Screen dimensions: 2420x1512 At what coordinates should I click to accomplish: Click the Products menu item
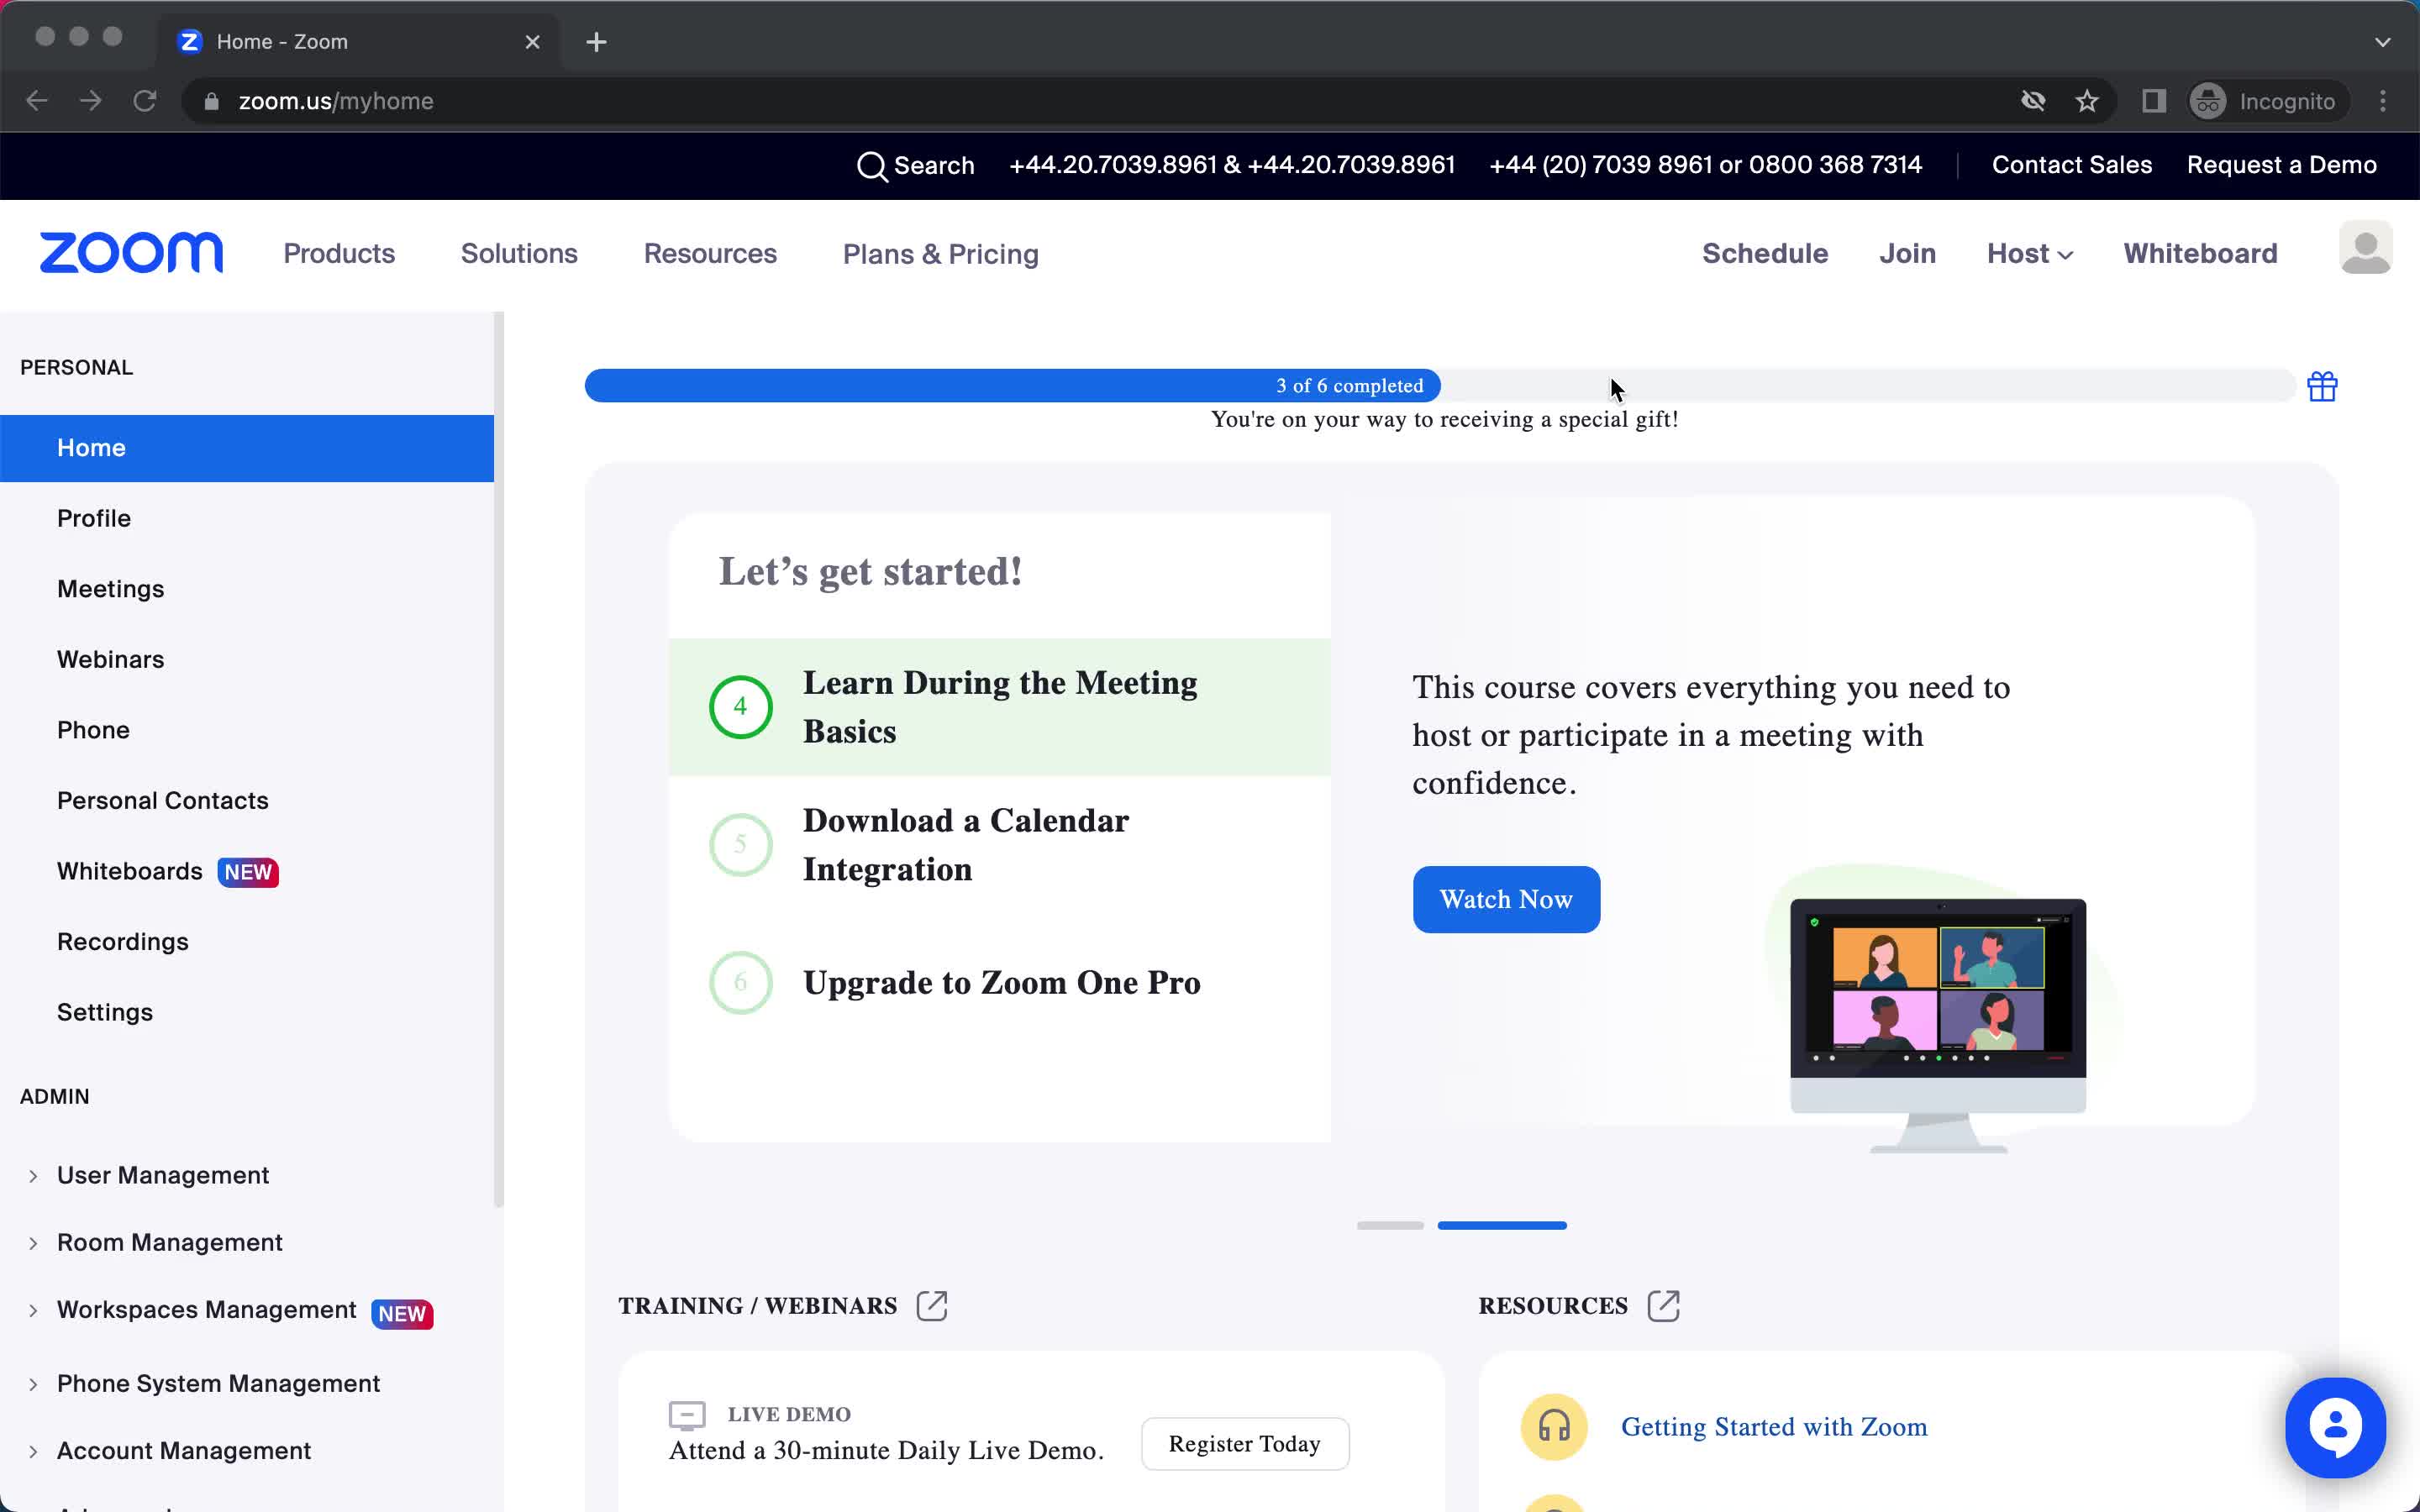pos(338,255)
